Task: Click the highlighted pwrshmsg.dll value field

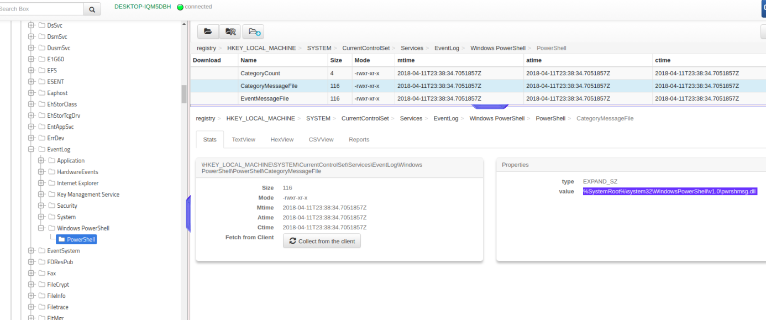Action: click(669, 191)
